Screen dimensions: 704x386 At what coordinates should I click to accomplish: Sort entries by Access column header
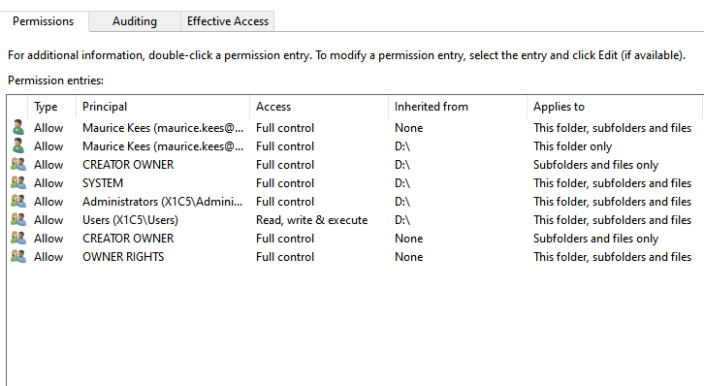pyautogui.click(x=319, y=107)
